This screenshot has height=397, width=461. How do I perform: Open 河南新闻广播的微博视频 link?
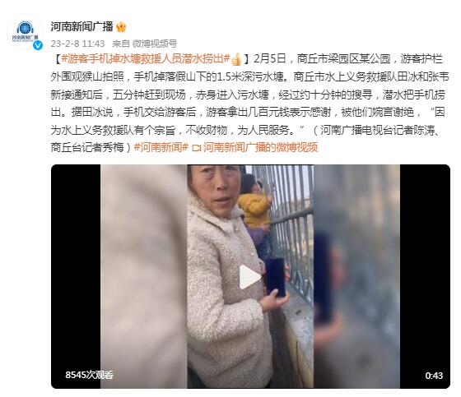[260, 147]
